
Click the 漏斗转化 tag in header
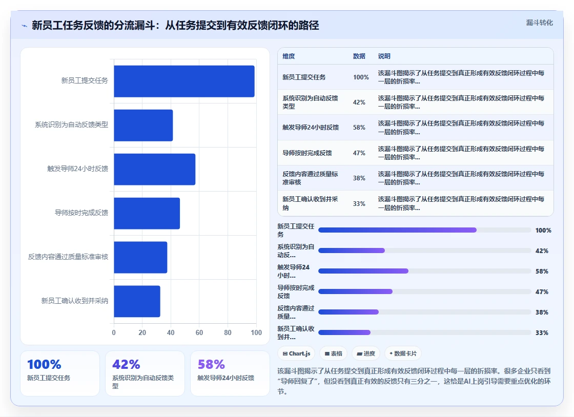click(x=539, y=23)
